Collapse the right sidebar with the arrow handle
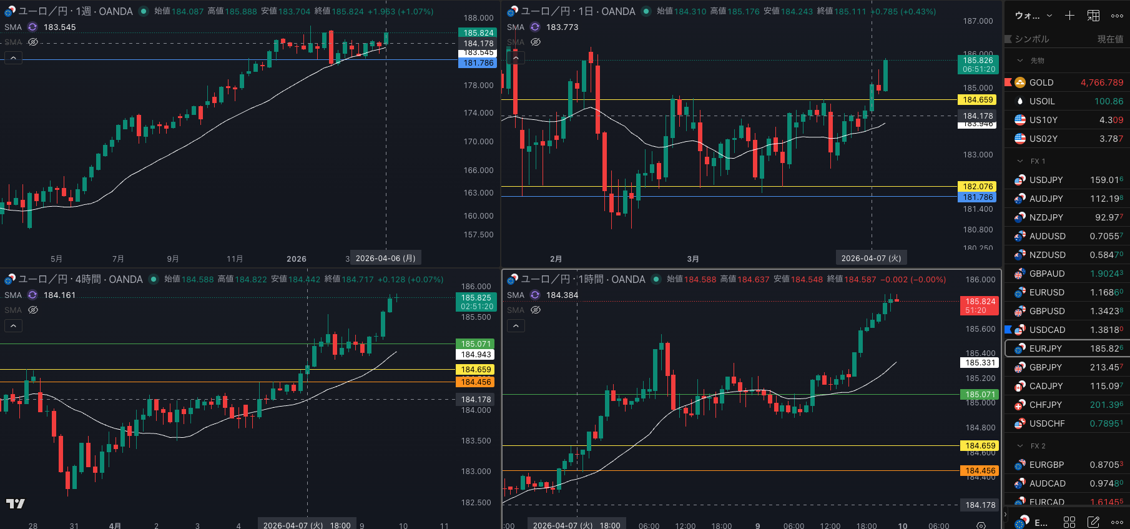 point(1005,515)
